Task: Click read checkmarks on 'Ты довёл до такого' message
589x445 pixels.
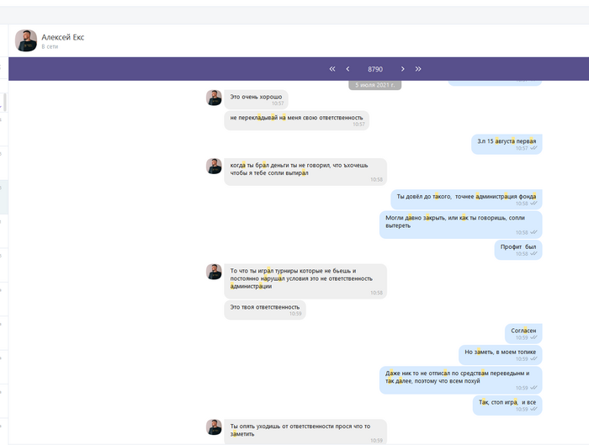Action: tap(533, 204)
